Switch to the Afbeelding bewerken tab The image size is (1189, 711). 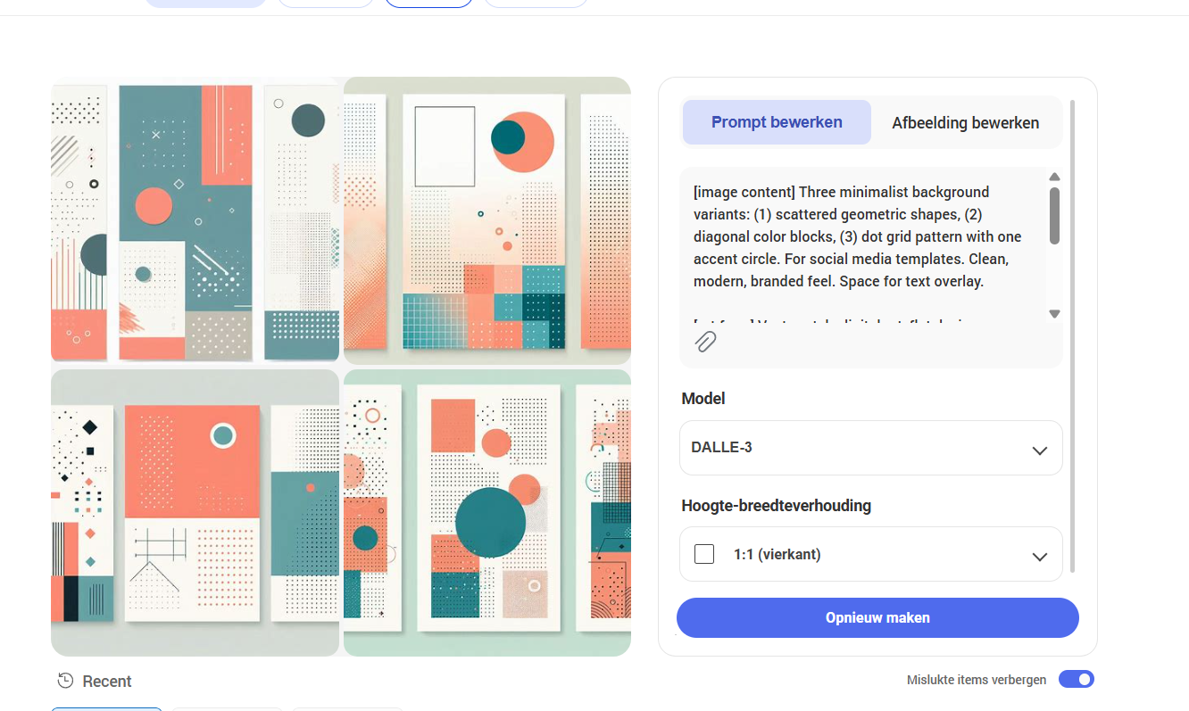[965, 123]
